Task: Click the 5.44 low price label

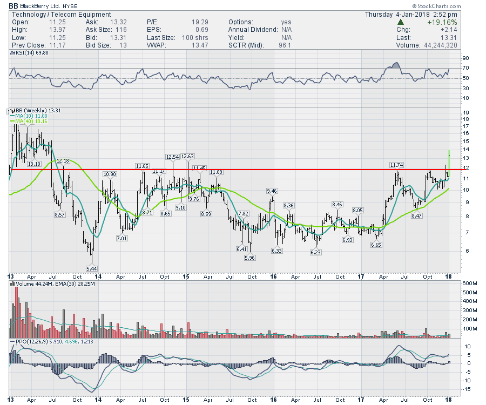Action: pyautogui.click(x=92, y=268)
